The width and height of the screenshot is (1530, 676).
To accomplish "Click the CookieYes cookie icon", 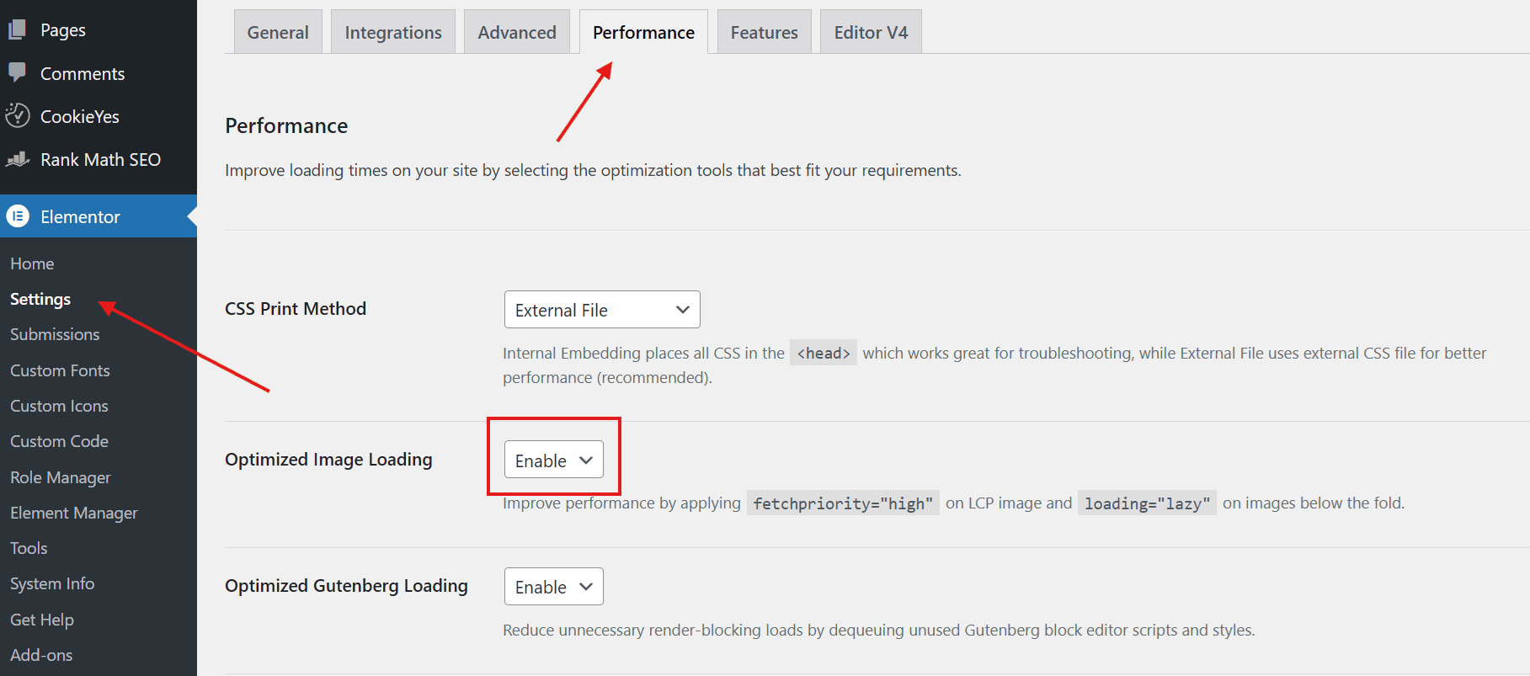I will pos(17,116).
